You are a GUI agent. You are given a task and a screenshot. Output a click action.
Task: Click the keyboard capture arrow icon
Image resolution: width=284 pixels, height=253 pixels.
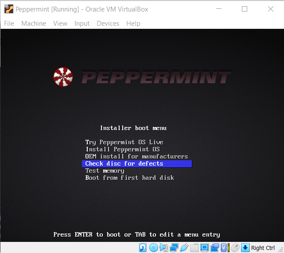coord(245,248)
